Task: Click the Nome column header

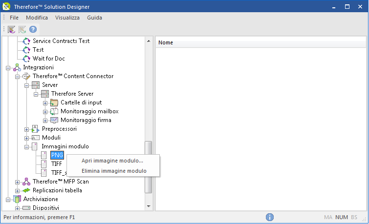Action: [x=260, y=42]
